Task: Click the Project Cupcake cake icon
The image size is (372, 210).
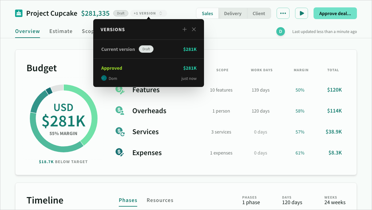Action: click(19, 13)
